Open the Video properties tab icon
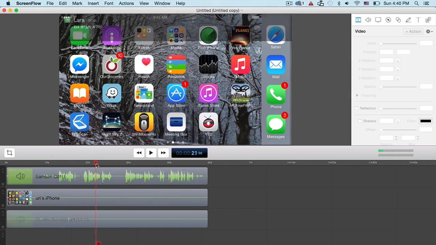 coord(358,20)
